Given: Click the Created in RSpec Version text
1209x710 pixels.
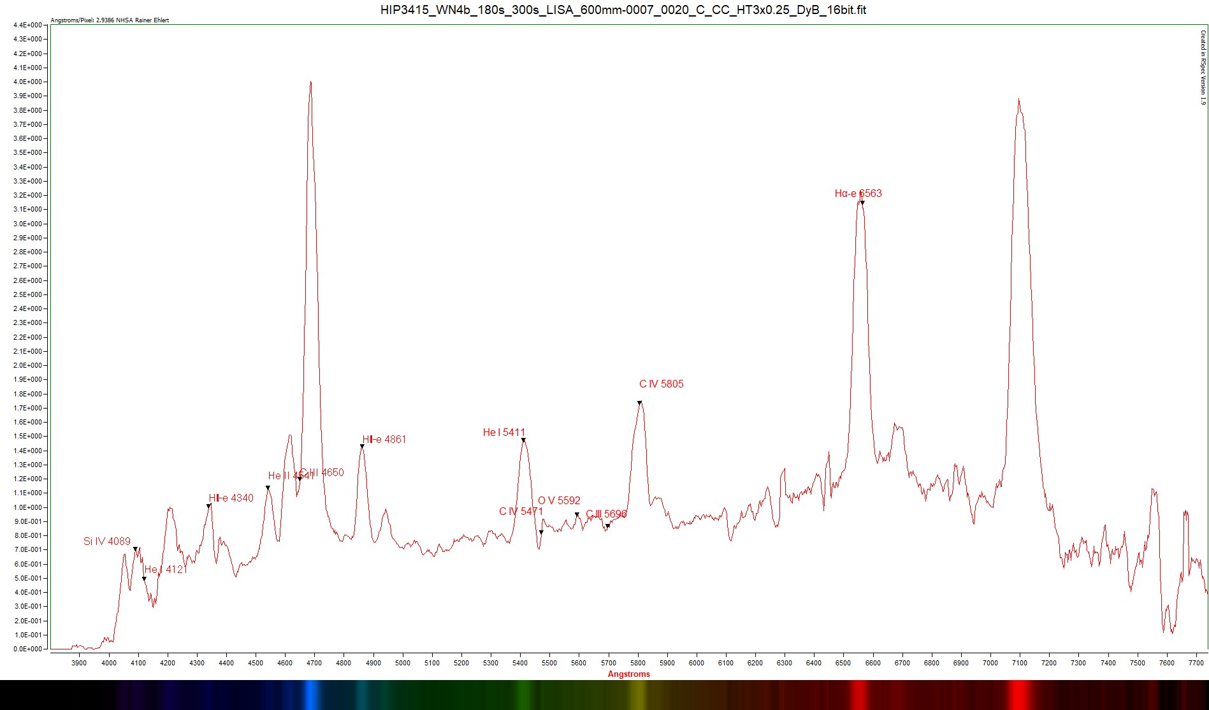Looking at the screenshot, I should point(1203,67).
